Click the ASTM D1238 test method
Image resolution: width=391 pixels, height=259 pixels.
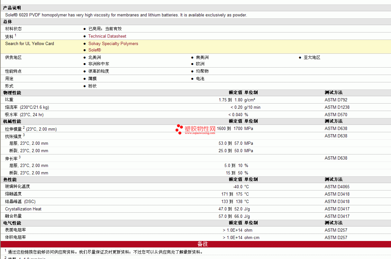coord(337,107)
